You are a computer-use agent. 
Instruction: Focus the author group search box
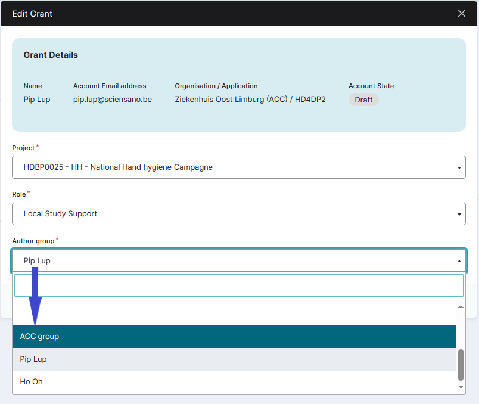click(x=238, y=285)
